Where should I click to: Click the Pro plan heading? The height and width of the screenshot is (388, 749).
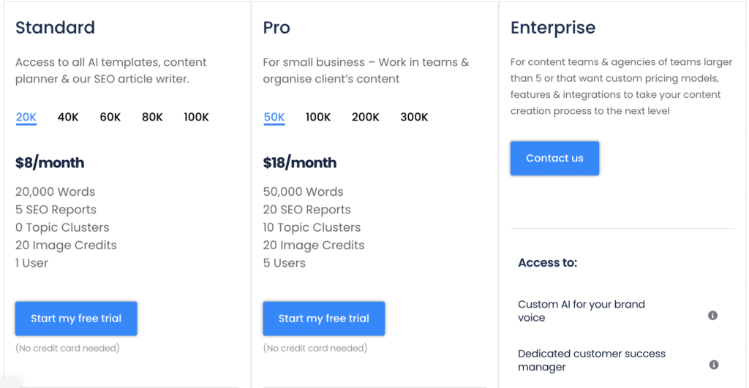276,28
